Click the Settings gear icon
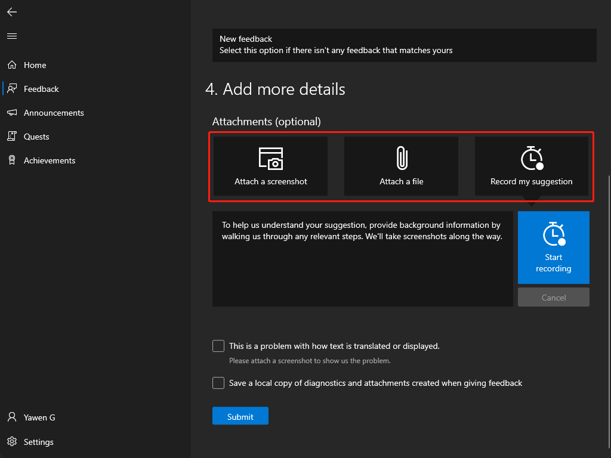Image resolution: width=611 pixels, height=458 pixels. click(x=12, y=442)
